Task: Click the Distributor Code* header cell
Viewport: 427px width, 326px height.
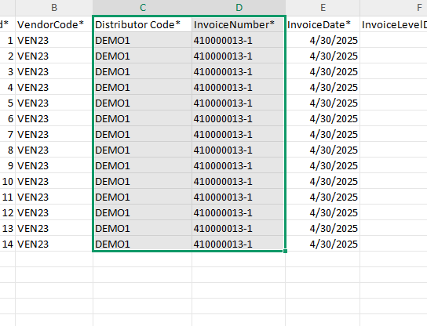Action: point(142,24)
